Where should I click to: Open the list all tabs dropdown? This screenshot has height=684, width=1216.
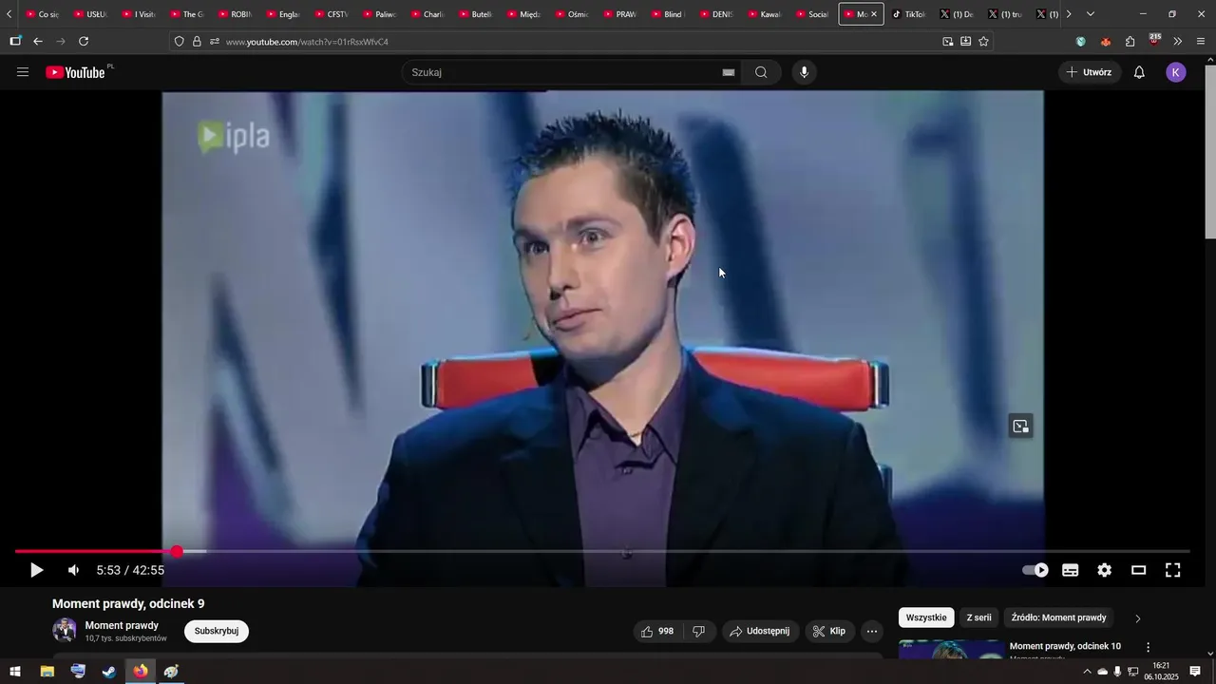1090,14
